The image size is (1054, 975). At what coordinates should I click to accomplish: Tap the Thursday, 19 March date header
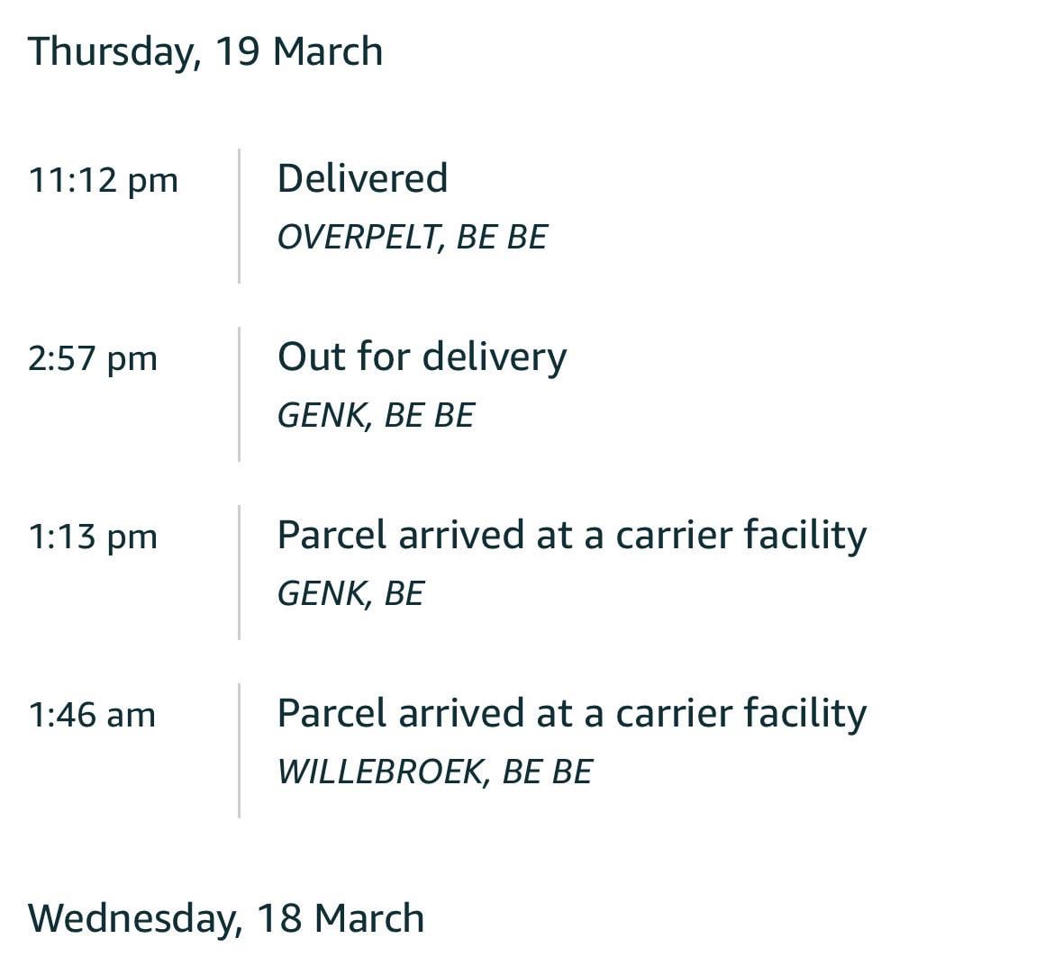(x=205, y=51)
